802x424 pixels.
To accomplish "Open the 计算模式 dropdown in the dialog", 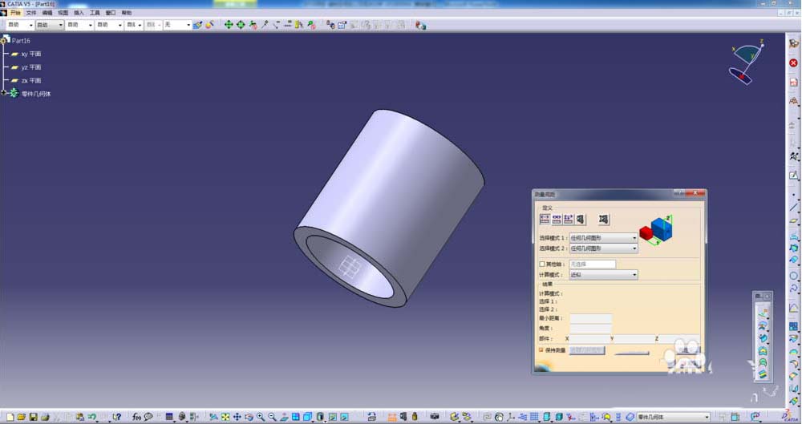I will pos(604,275).
